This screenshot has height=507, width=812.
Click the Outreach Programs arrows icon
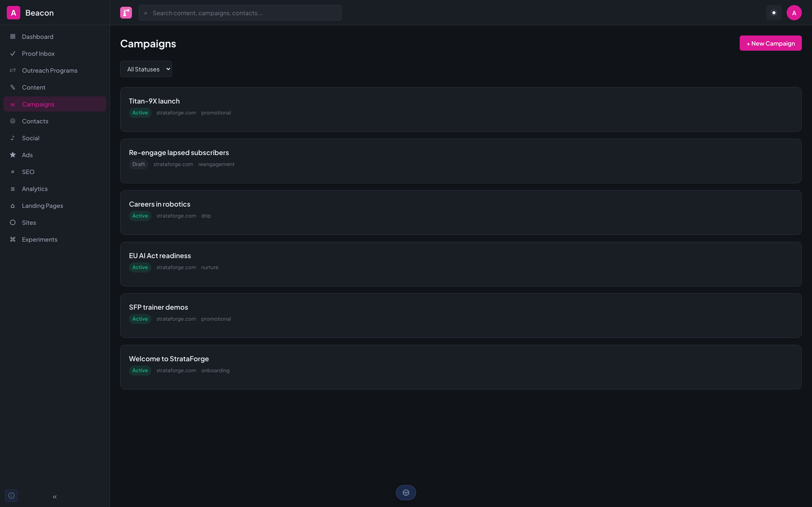12,70
